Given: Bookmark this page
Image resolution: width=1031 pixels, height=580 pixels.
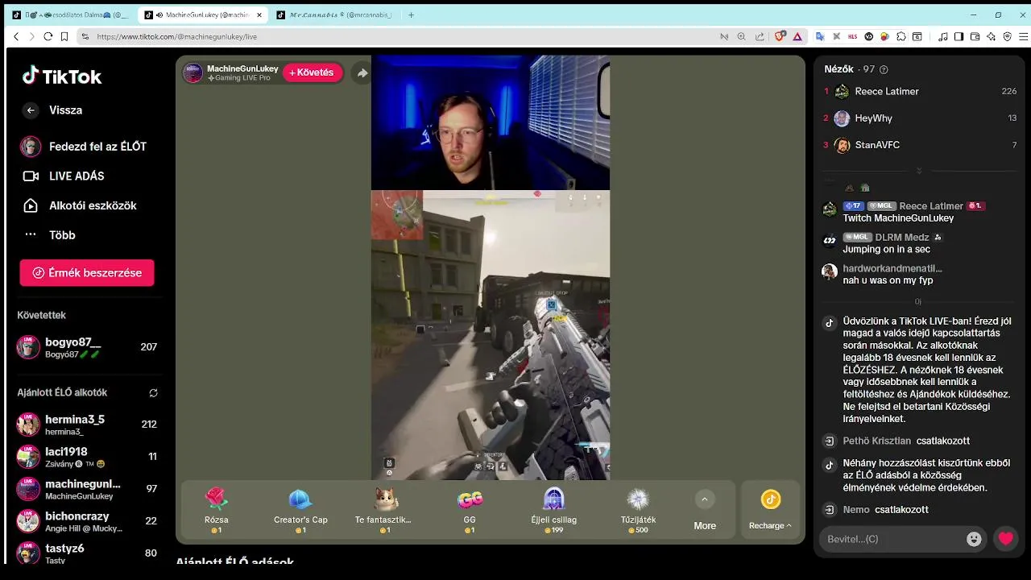Looking at the screenshot, I should click(64, 36).
